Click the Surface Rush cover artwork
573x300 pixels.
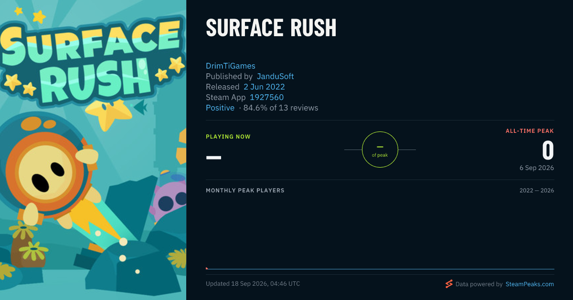93,150
